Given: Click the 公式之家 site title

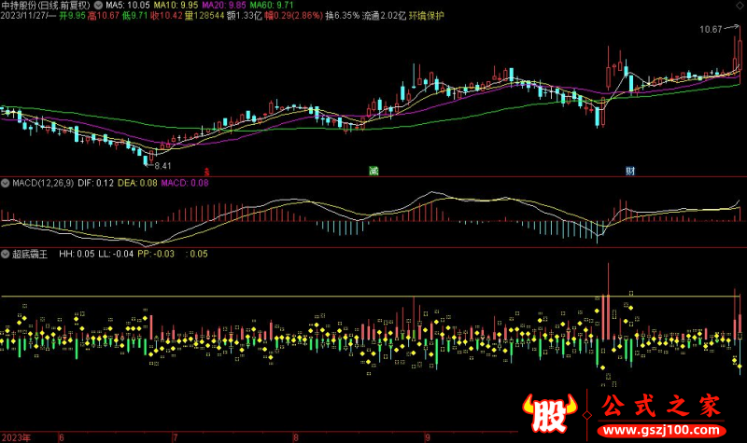Looking at the screenshot, I should point(659,408).
